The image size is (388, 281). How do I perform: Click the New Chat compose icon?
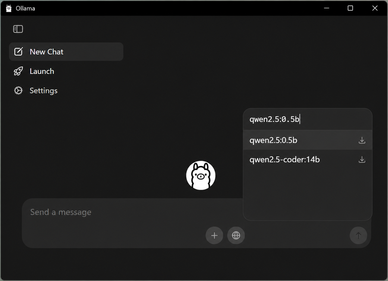[18, 52]
